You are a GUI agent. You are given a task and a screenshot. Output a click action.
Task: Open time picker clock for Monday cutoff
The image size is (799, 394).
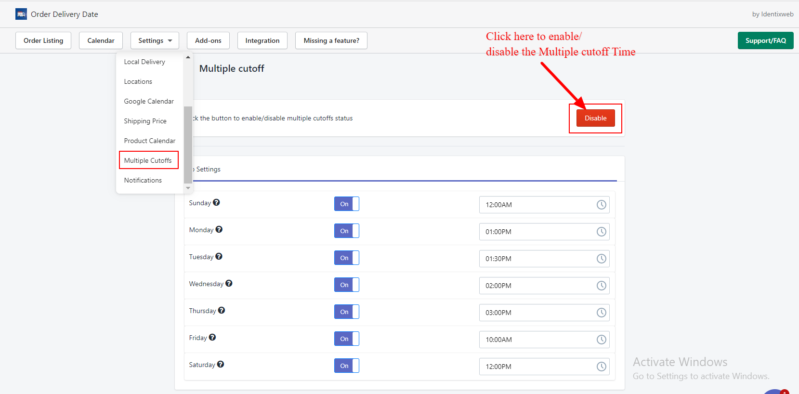pos(602,232)
